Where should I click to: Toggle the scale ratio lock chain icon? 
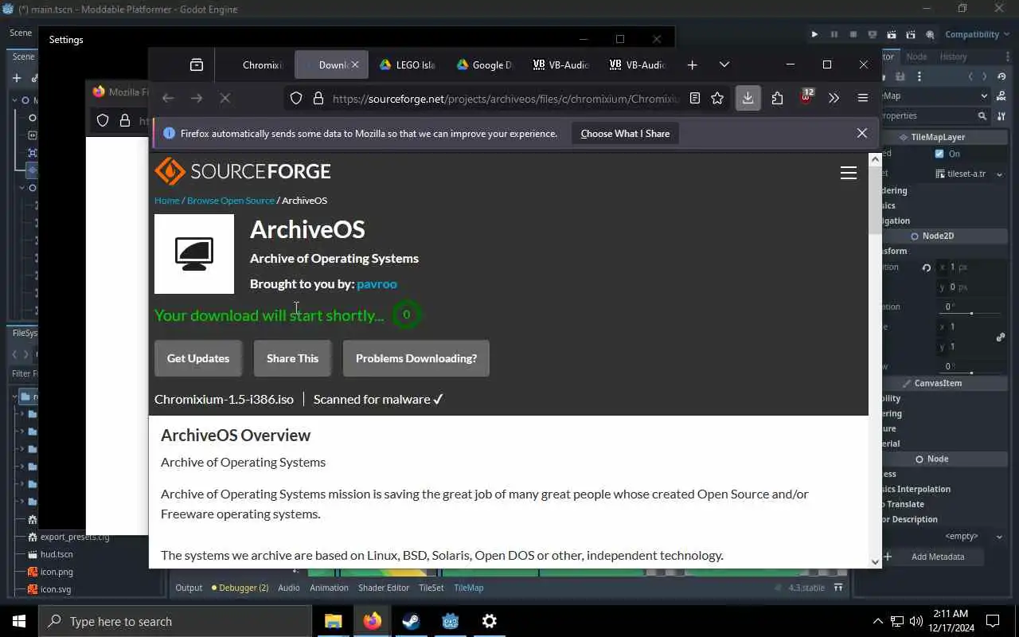(1001, 337)
